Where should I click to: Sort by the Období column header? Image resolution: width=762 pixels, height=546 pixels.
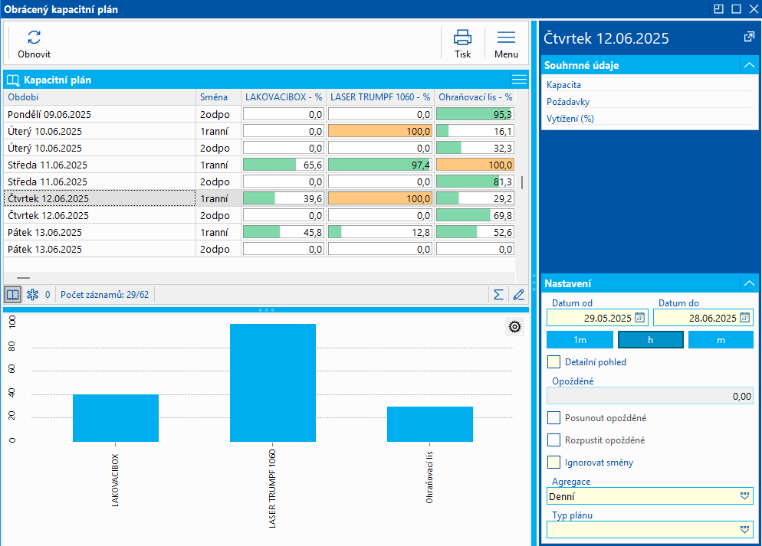pos(100,97)
